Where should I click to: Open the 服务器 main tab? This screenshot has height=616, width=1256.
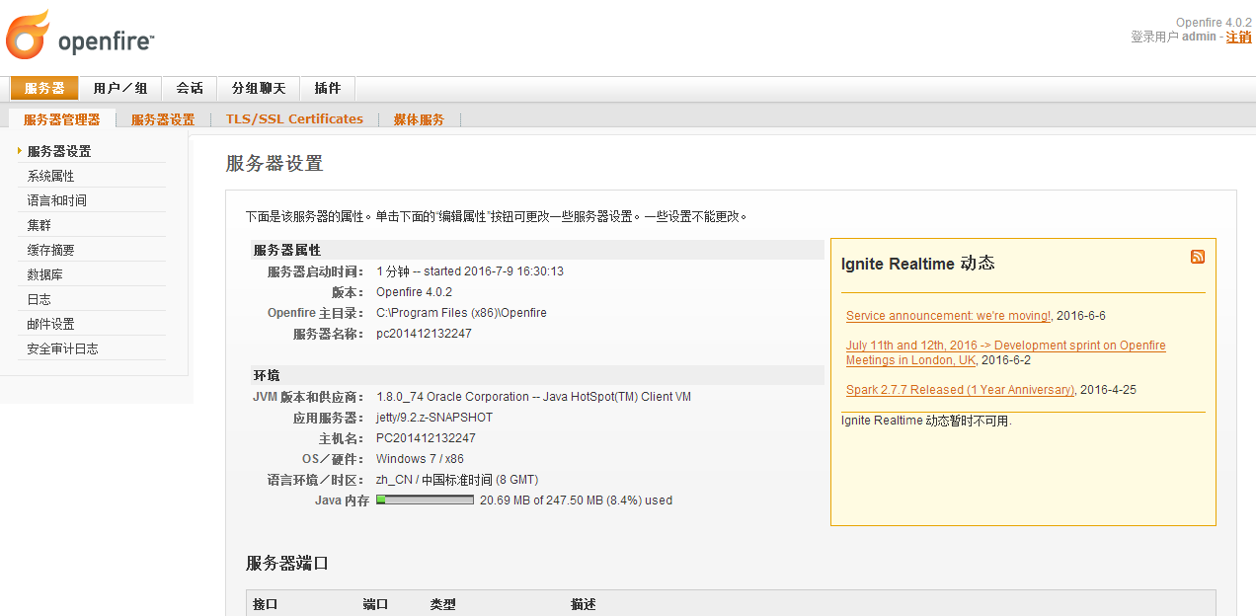(x=44, y=88)
